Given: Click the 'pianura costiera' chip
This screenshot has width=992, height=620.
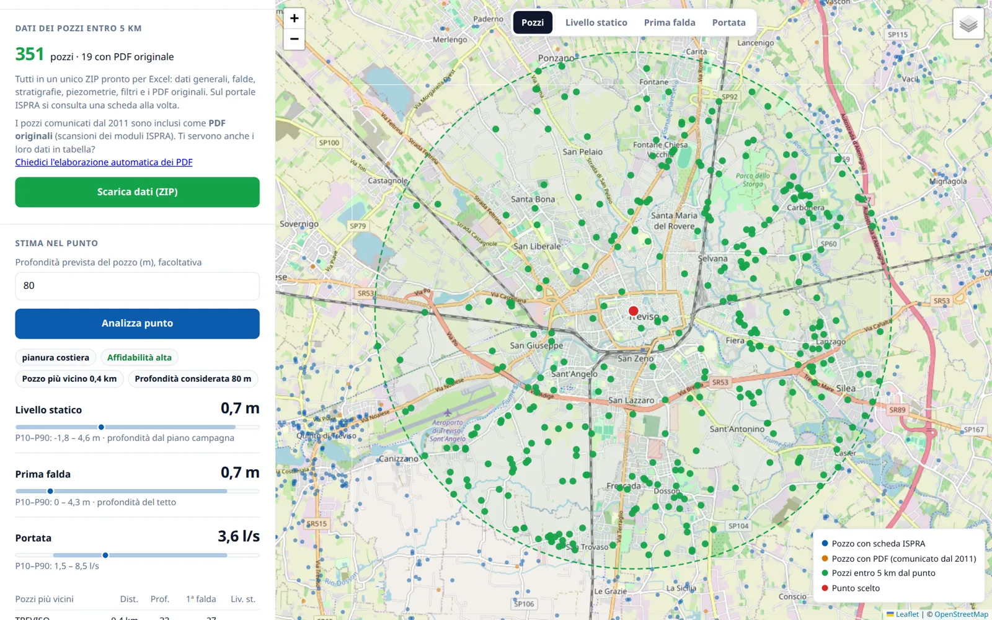Looking at the screenshot, I should pos(56,358).
